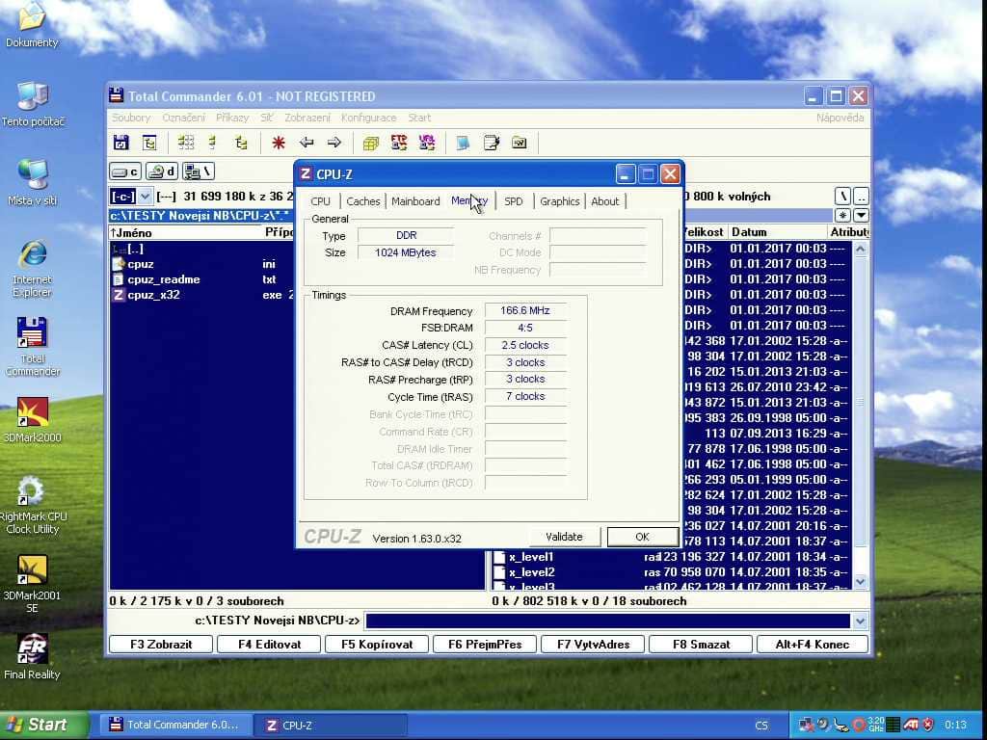This screenshot has height=740, width=987.
Task: Switch to CPU tab in CPU-Z
Action: pyautogui.click(x=320, y=201)
